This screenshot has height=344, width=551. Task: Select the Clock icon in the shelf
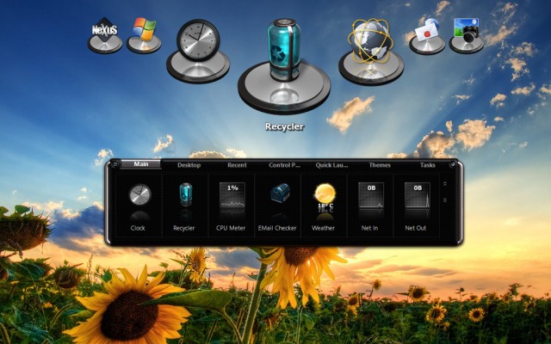[139, 195]
